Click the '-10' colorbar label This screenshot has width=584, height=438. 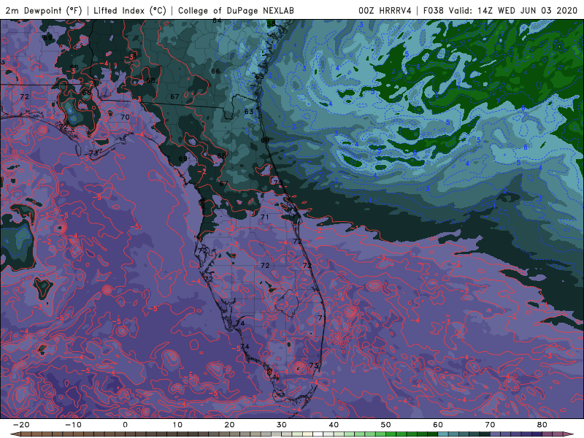pyautogui.click(x=73, y=425)
